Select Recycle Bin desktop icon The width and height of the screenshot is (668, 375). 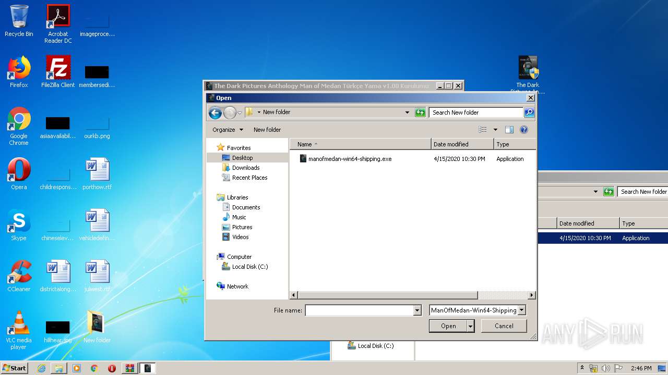[x=19, y=21]
